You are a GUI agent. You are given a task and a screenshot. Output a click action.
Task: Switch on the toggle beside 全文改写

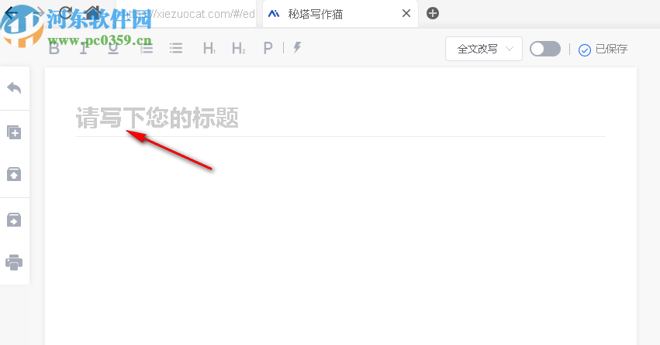545,49
